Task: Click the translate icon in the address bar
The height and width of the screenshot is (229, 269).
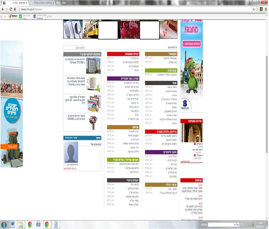Action: (253, 9)
